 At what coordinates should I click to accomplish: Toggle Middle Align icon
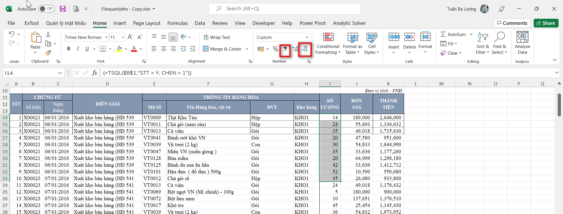tap(164, 37)
